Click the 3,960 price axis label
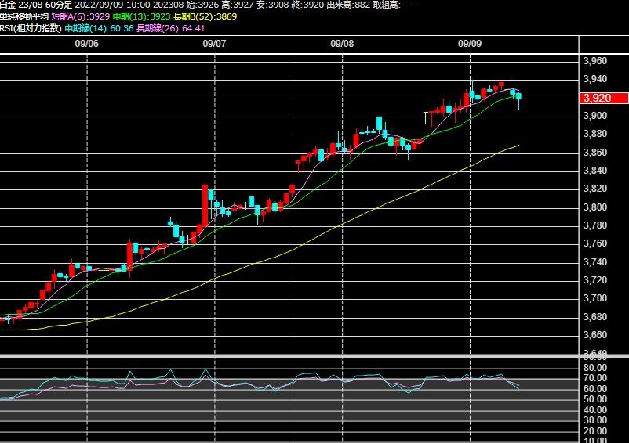Viewport: 629px width, 443px height. [595, 61]
